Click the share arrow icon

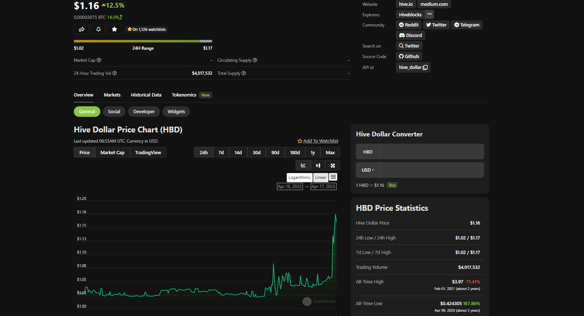point(81,29)
